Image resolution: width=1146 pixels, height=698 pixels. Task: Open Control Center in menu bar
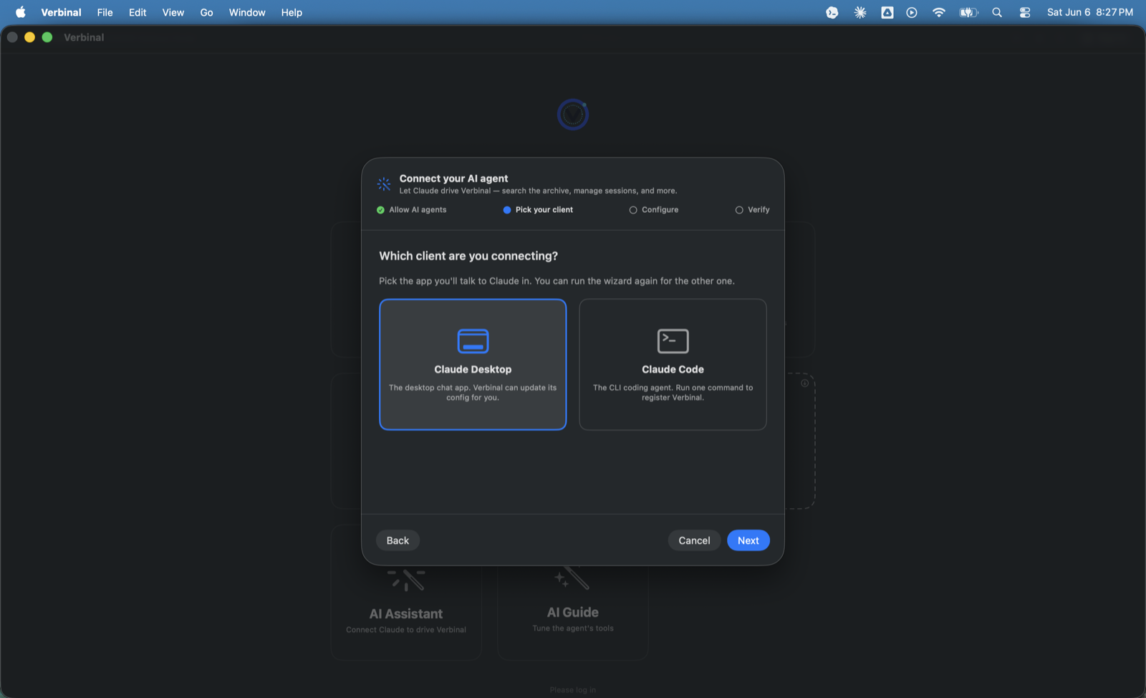pos(1025,12)
